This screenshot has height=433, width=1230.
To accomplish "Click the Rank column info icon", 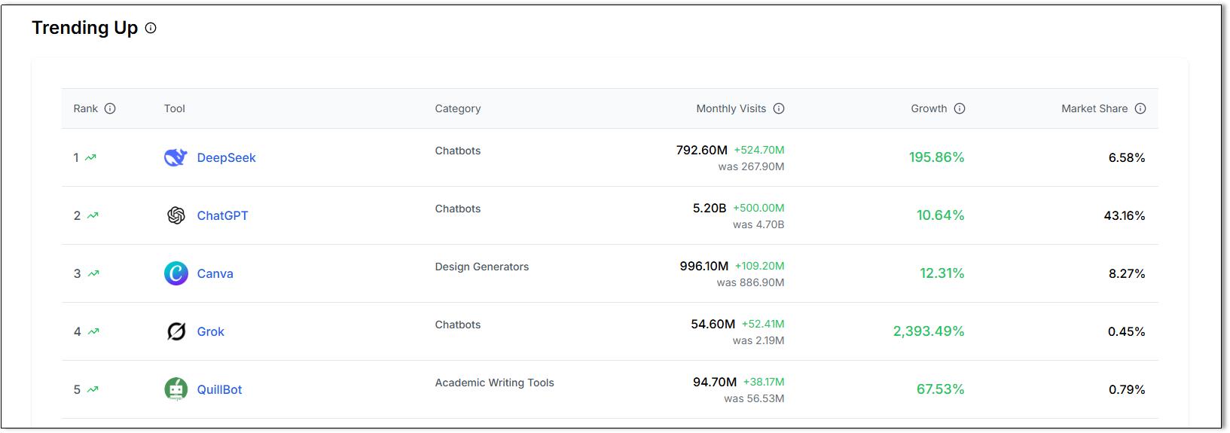I will (110, 108).
